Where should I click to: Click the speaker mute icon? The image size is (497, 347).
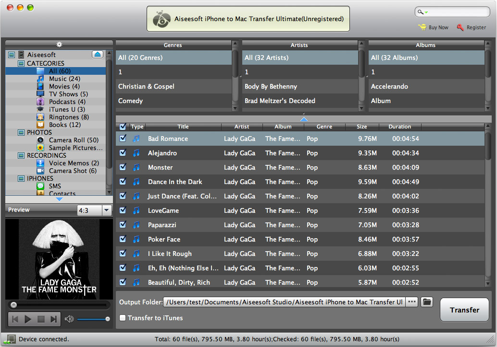click(69, 319)
